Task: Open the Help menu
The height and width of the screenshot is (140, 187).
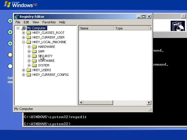Action: pyautogui.click(x=62, y=22)
